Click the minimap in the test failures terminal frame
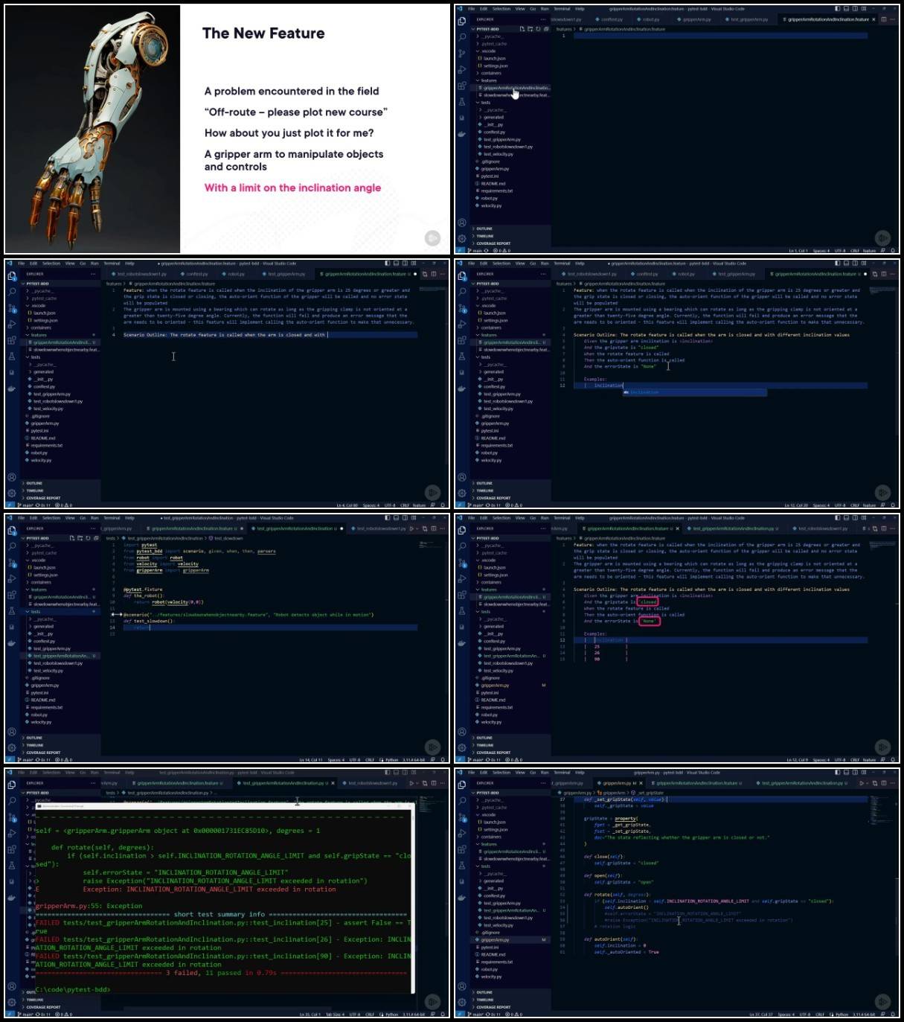 tap(432, 803)
